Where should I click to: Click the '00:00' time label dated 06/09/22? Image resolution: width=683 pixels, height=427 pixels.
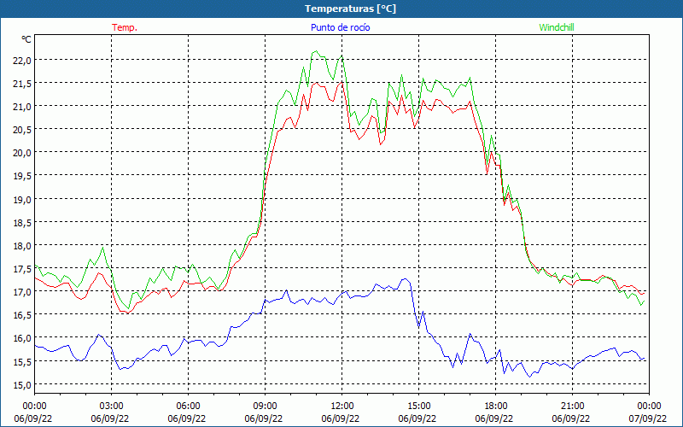[x=34, y=407]
